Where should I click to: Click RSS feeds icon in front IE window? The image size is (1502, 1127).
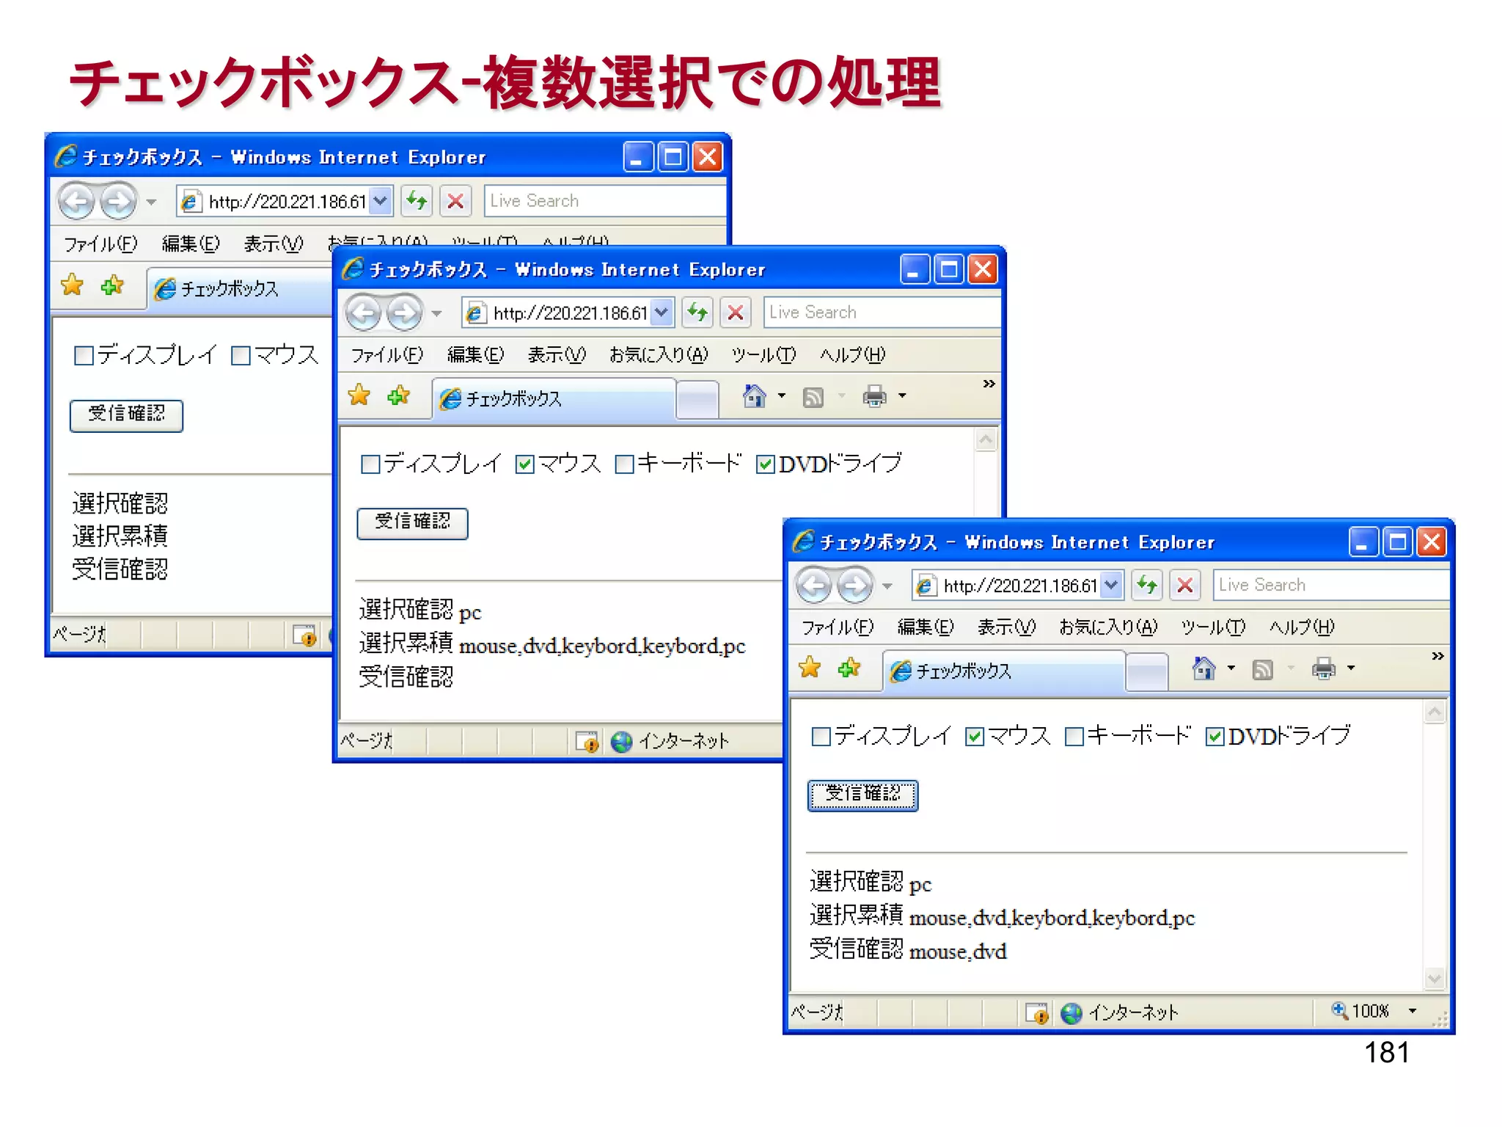coord(1262,669)
